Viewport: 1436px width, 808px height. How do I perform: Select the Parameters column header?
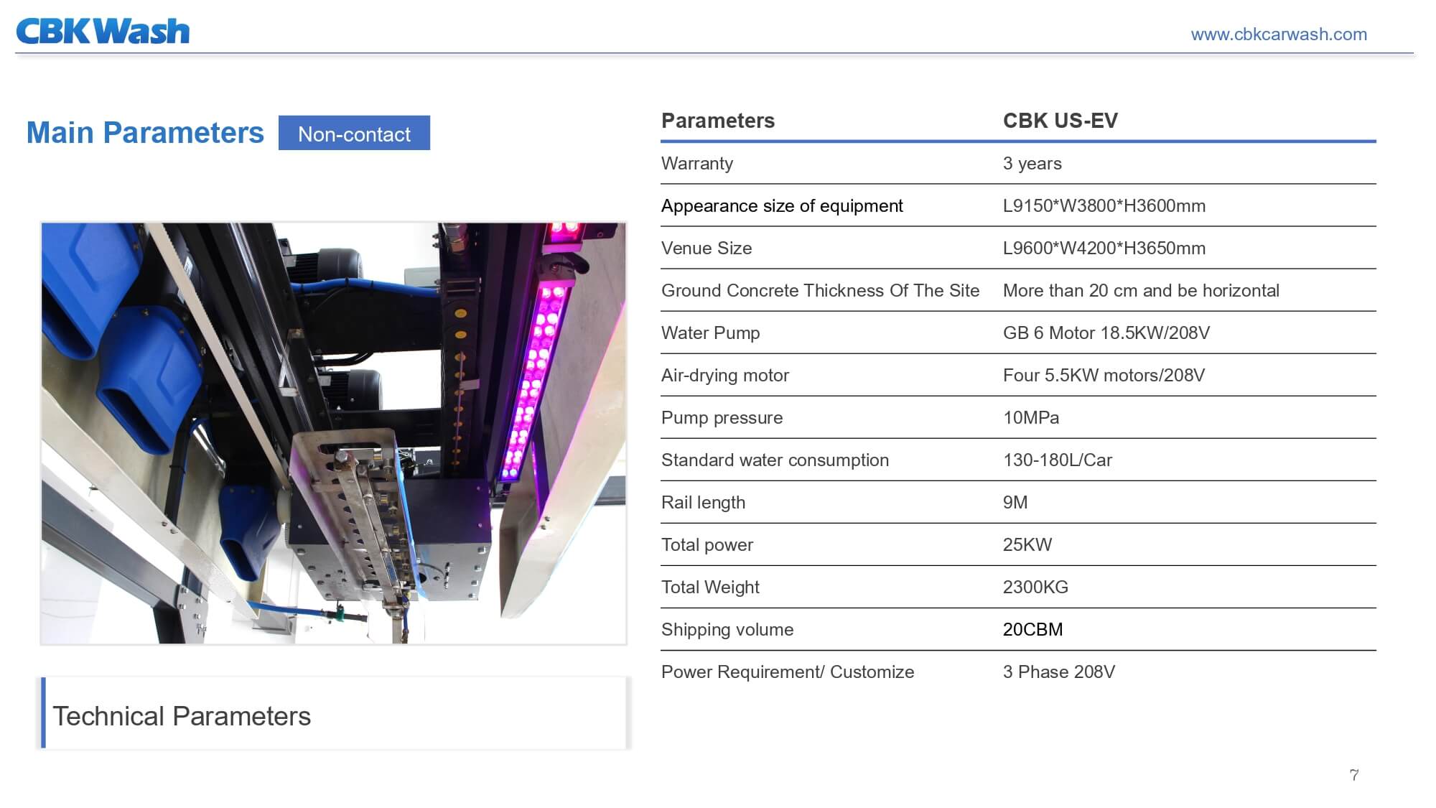point(718,121)
